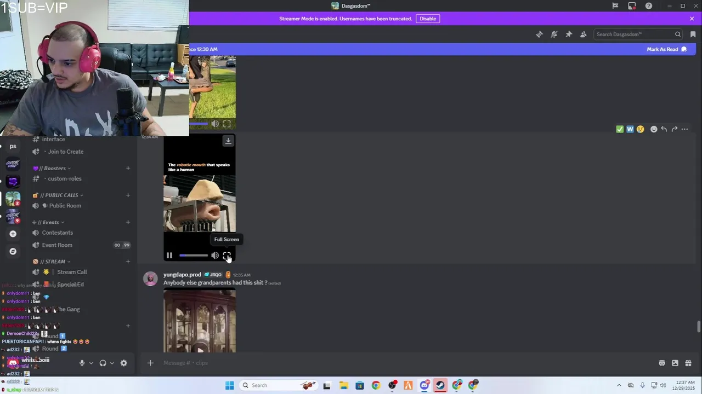
Task: Collapse the Events category
Action: (48, 222)
